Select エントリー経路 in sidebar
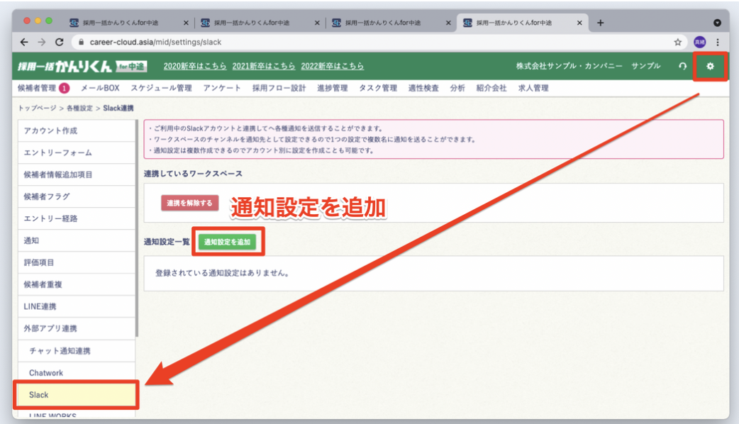Screen dimensions: 739x424 77,218
